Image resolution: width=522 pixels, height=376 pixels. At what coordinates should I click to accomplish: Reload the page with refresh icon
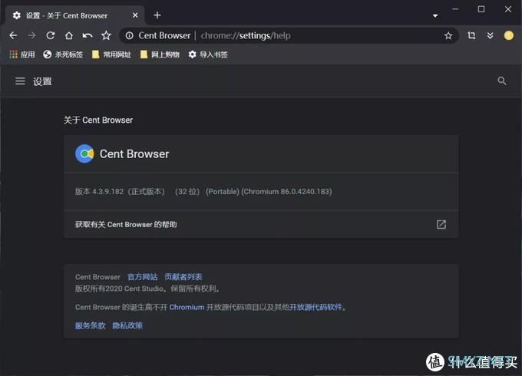click(50, 35)
